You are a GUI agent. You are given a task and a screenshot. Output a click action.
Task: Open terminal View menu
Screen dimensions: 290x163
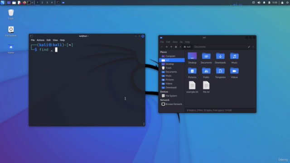click(55, 40)
